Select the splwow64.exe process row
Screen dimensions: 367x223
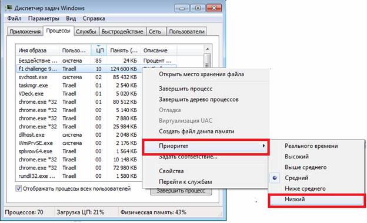pyautogui.click(x=79, y=151)
